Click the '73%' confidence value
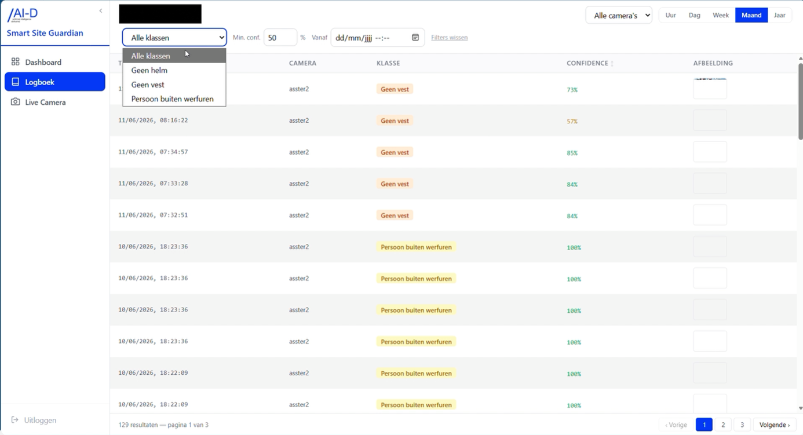 click(572, 90)
